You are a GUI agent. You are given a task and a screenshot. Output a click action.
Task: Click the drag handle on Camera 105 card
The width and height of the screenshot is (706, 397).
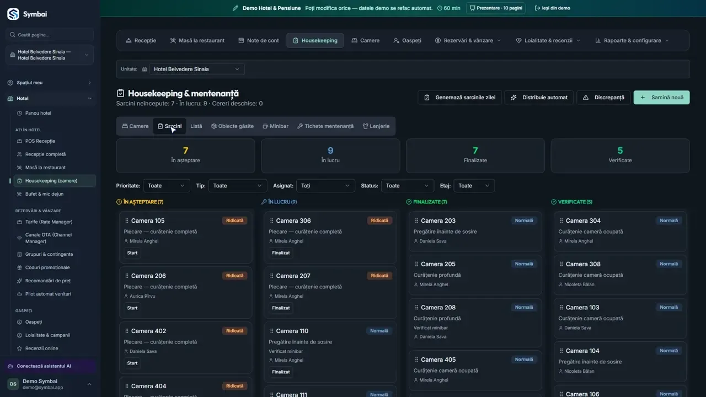coord(127,221)
